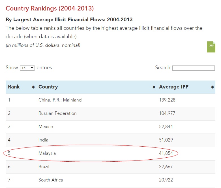
Task: Click the By Largest Average Illicit Financial Flows subheading
Action: coord(69,20)
